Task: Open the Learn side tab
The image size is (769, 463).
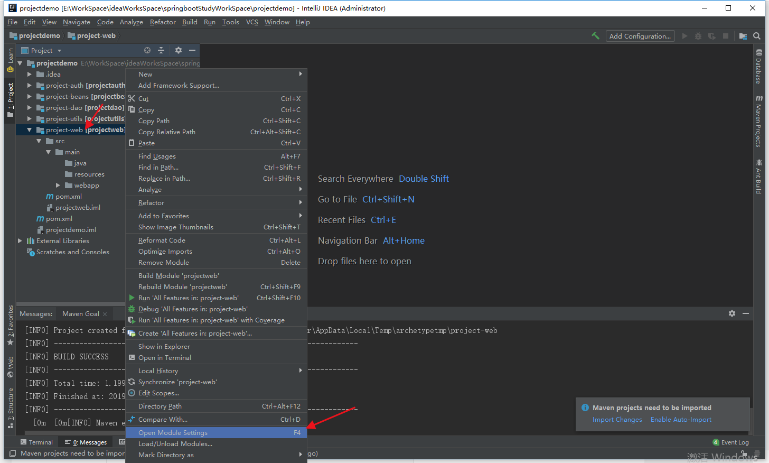Action: 10,60
